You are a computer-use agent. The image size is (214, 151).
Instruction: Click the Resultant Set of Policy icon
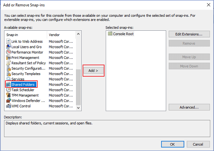tap(9, 63)
